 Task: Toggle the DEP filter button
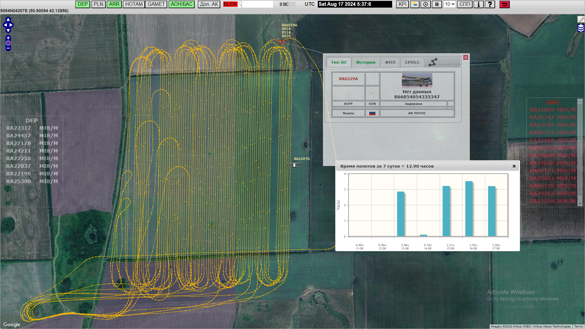83,4
